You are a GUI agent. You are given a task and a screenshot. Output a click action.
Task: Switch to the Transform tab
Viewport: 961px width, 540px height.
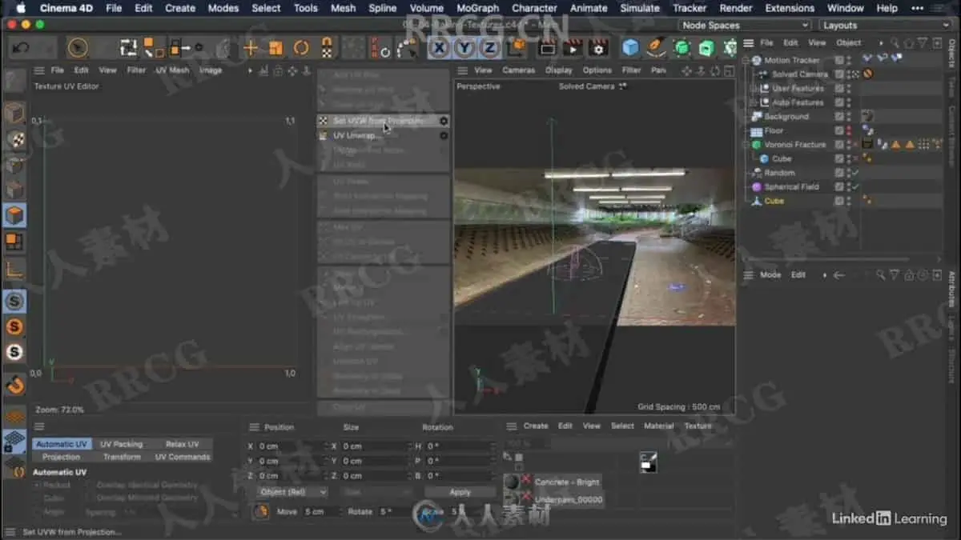pos(122,457)
